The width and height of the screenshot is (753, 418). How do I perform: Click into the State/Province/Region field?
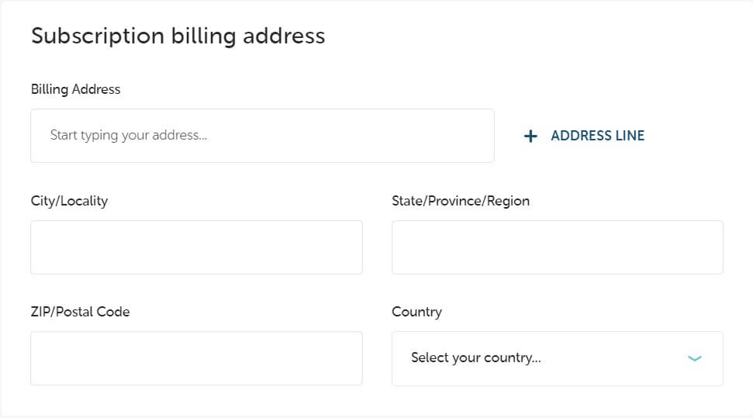[x=557, y=247]
